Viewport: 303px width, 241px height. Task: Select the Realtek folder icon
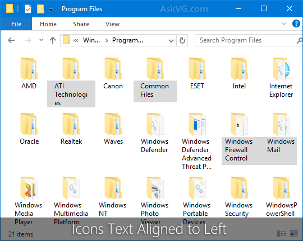[x=71, y=124]
